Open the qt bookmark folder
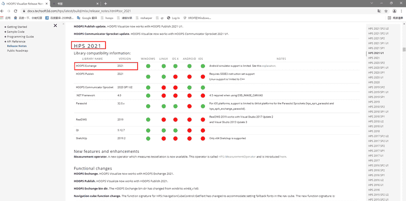Screen dimensions: 406x201 pyautogui.click(x=159, y=18)
